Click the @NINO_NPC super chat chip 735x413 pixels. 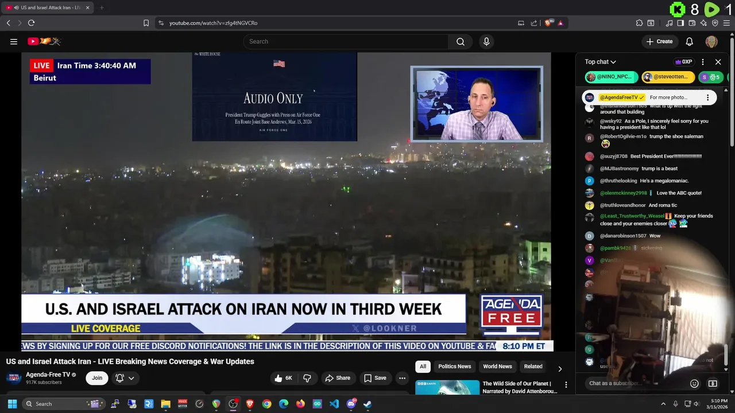click(x=612, y=77)
